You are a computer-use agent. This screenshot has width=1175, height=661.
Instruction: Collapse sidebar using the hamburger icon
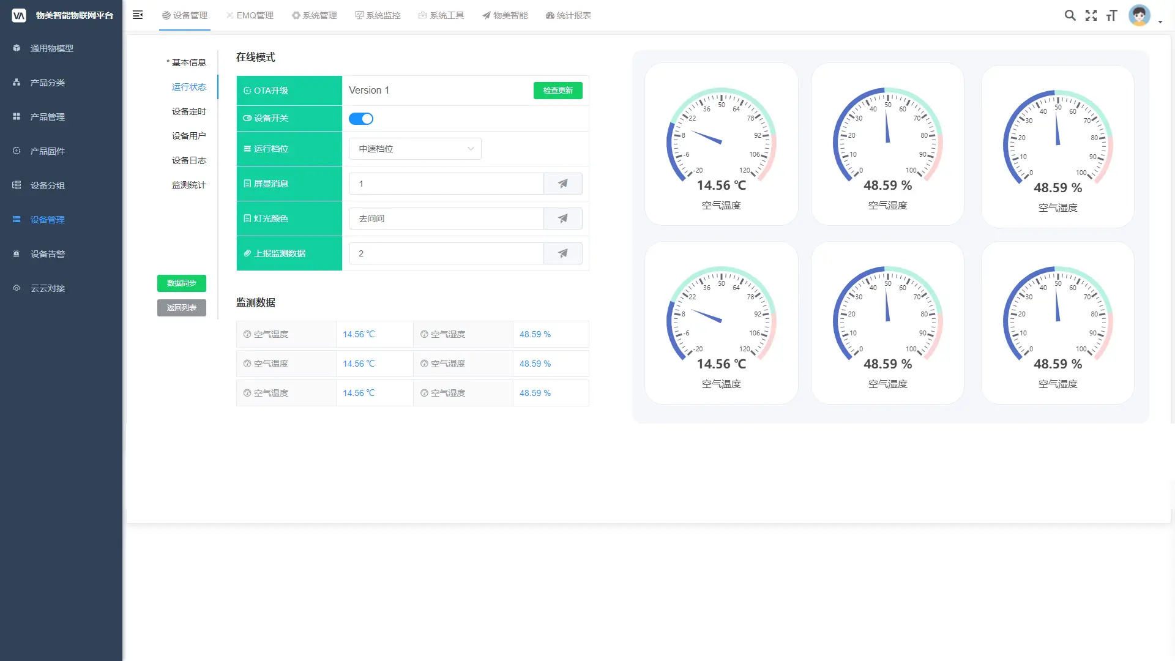click(x=138, y=15)
